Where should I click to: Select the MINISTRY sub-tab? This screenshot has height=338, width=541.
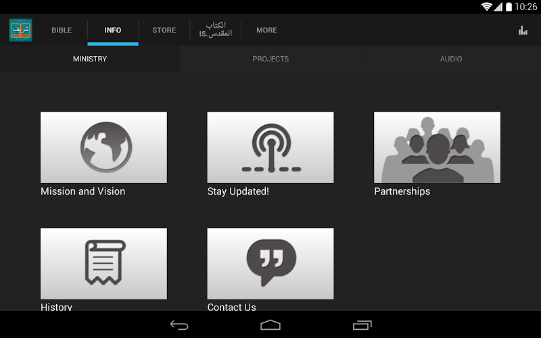(x=90, y=59)
